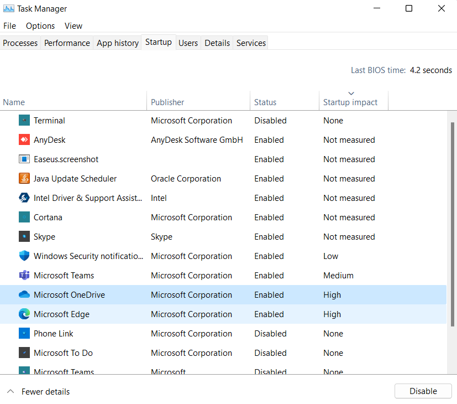Click the Java Update Scheduler coffee cup icon
Viewport: 457px width, 404px height.
pyautogui.click(x=24, y=178)
